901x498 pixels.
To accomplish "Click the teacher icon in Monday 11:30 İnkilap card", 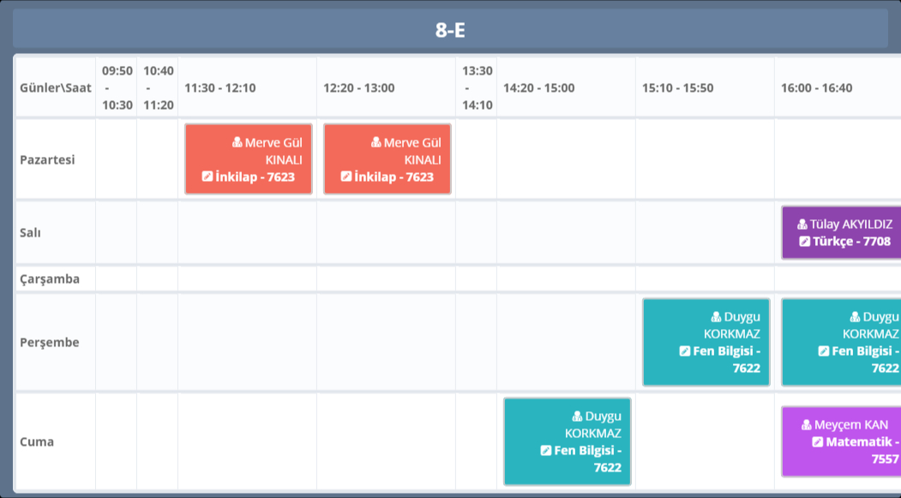I will pos(237,143).
